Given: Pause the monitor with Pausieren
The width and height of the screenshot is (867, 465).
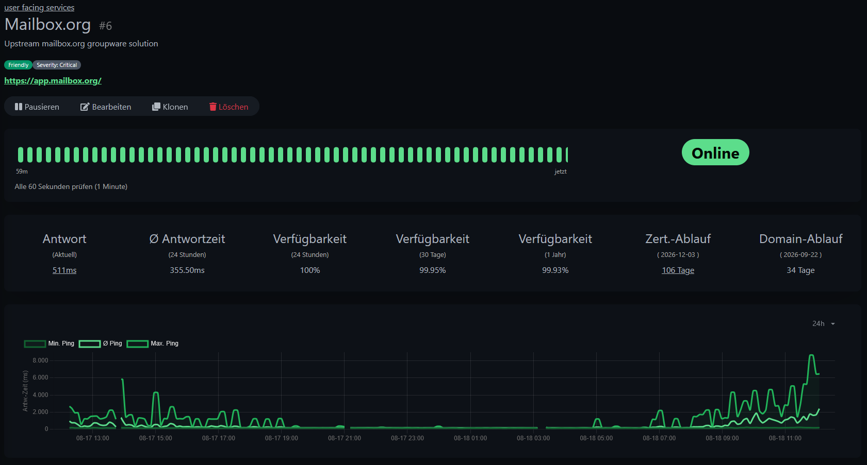Looking at the screenshot, I should [37, 107].
